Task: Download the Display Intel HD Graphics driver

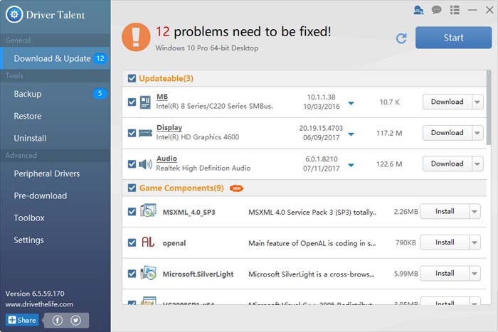Action: pos(447,133)
